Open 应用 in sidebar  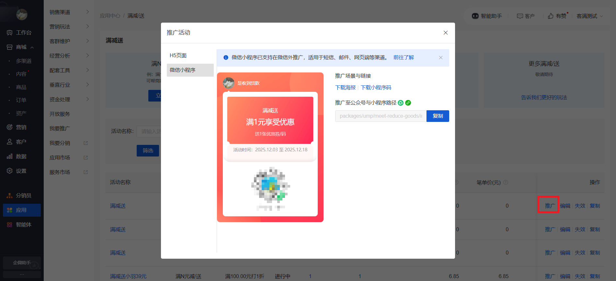pos(22,210)
